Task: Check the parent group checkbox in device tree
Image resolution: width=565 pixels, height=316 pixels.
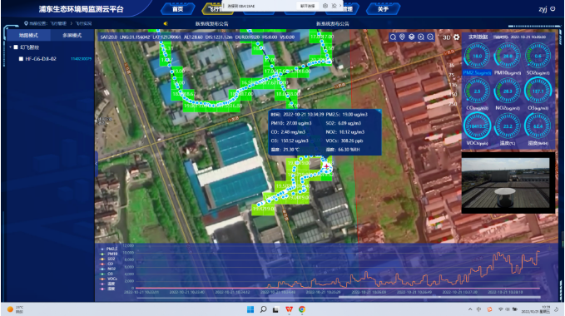Action: [16, 47]
